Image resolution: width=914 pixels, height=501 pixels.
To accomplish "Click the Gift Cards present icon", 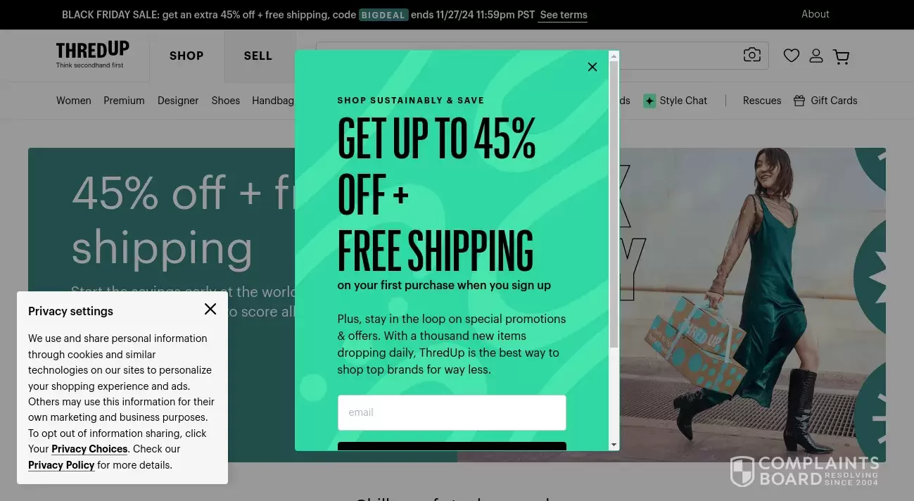I will pyautogui.click(x=799, y=101).
